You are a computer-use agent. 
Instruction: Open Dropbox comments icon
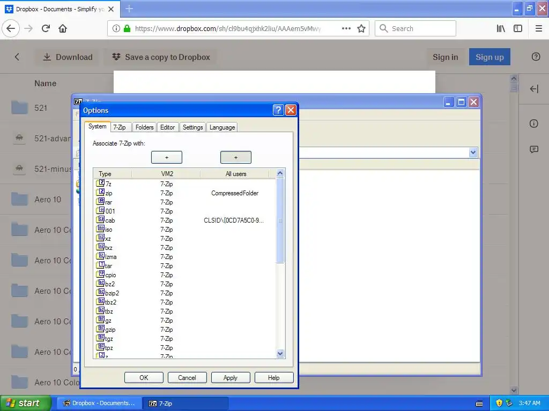[534, 150]
